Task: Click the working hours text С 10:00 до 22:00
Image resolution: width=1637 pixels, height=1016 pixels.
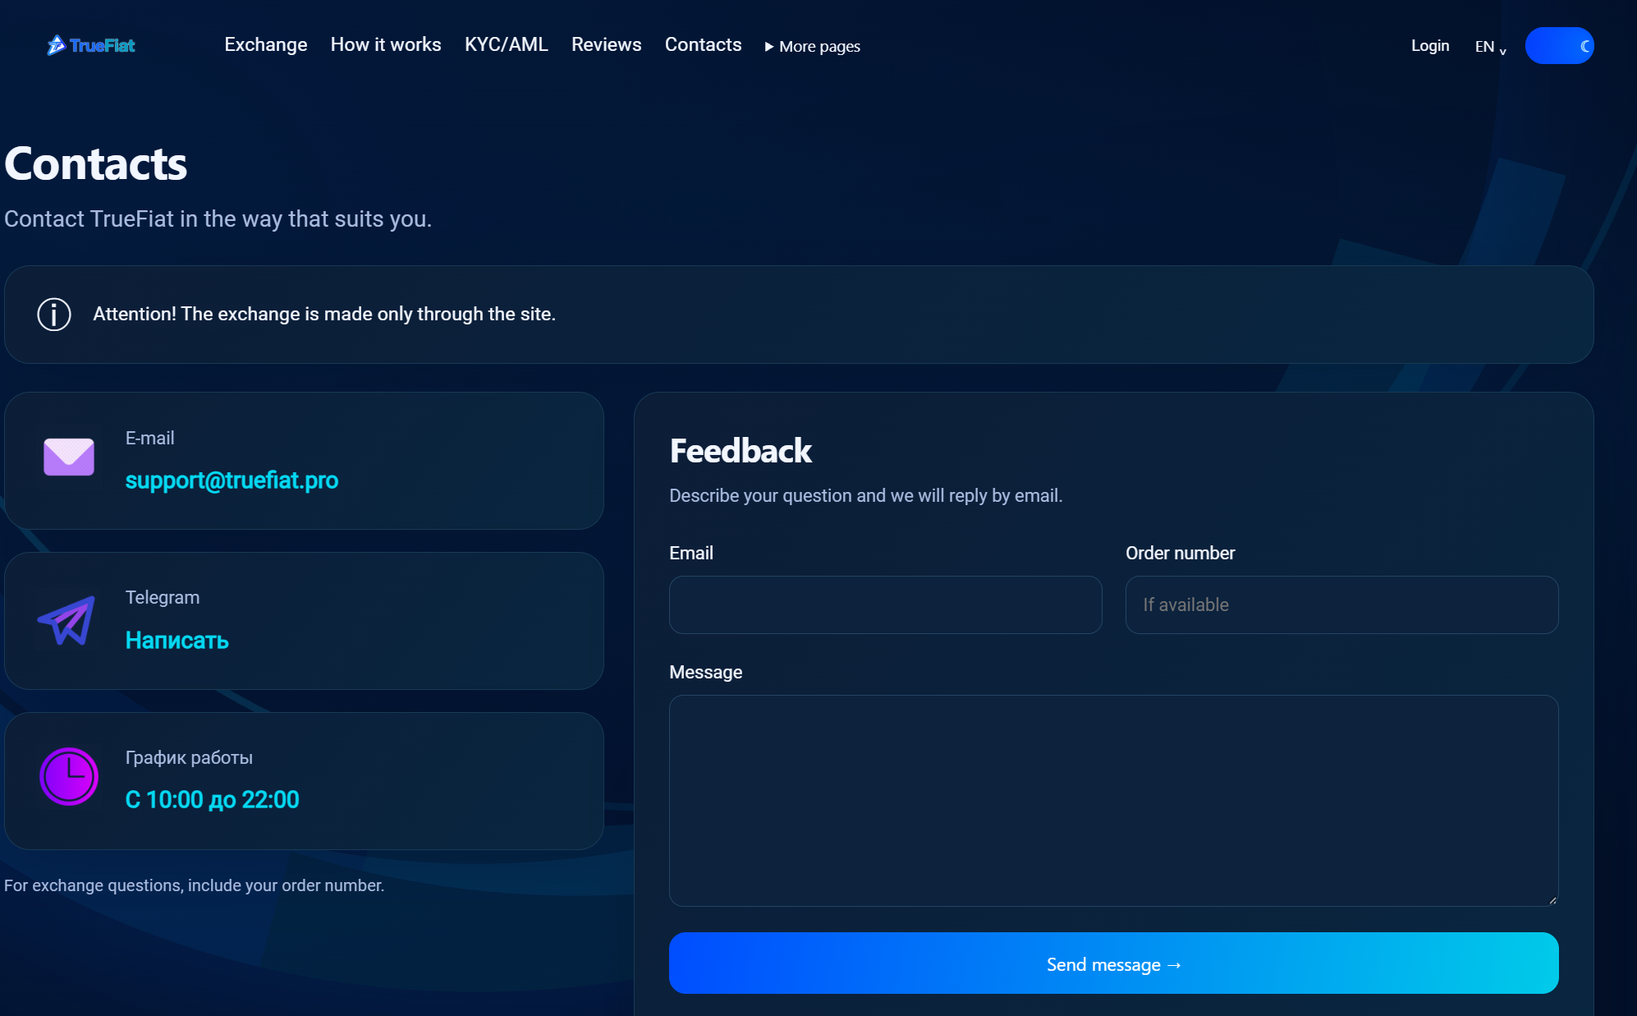Action: (212, 799)
